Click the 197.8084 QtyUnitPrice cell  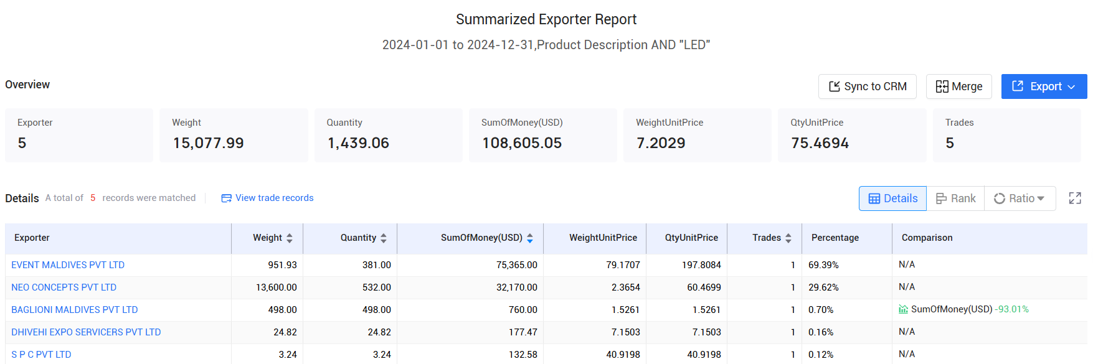(x=687, y=265)
